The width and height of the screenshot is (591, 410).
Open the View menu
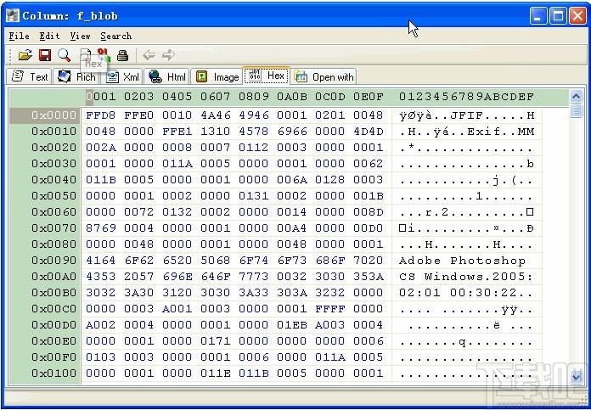click(81, 37)
